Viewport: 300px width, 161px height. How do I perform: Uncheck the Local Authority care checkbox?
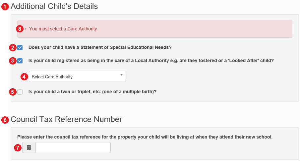(20, 61)
